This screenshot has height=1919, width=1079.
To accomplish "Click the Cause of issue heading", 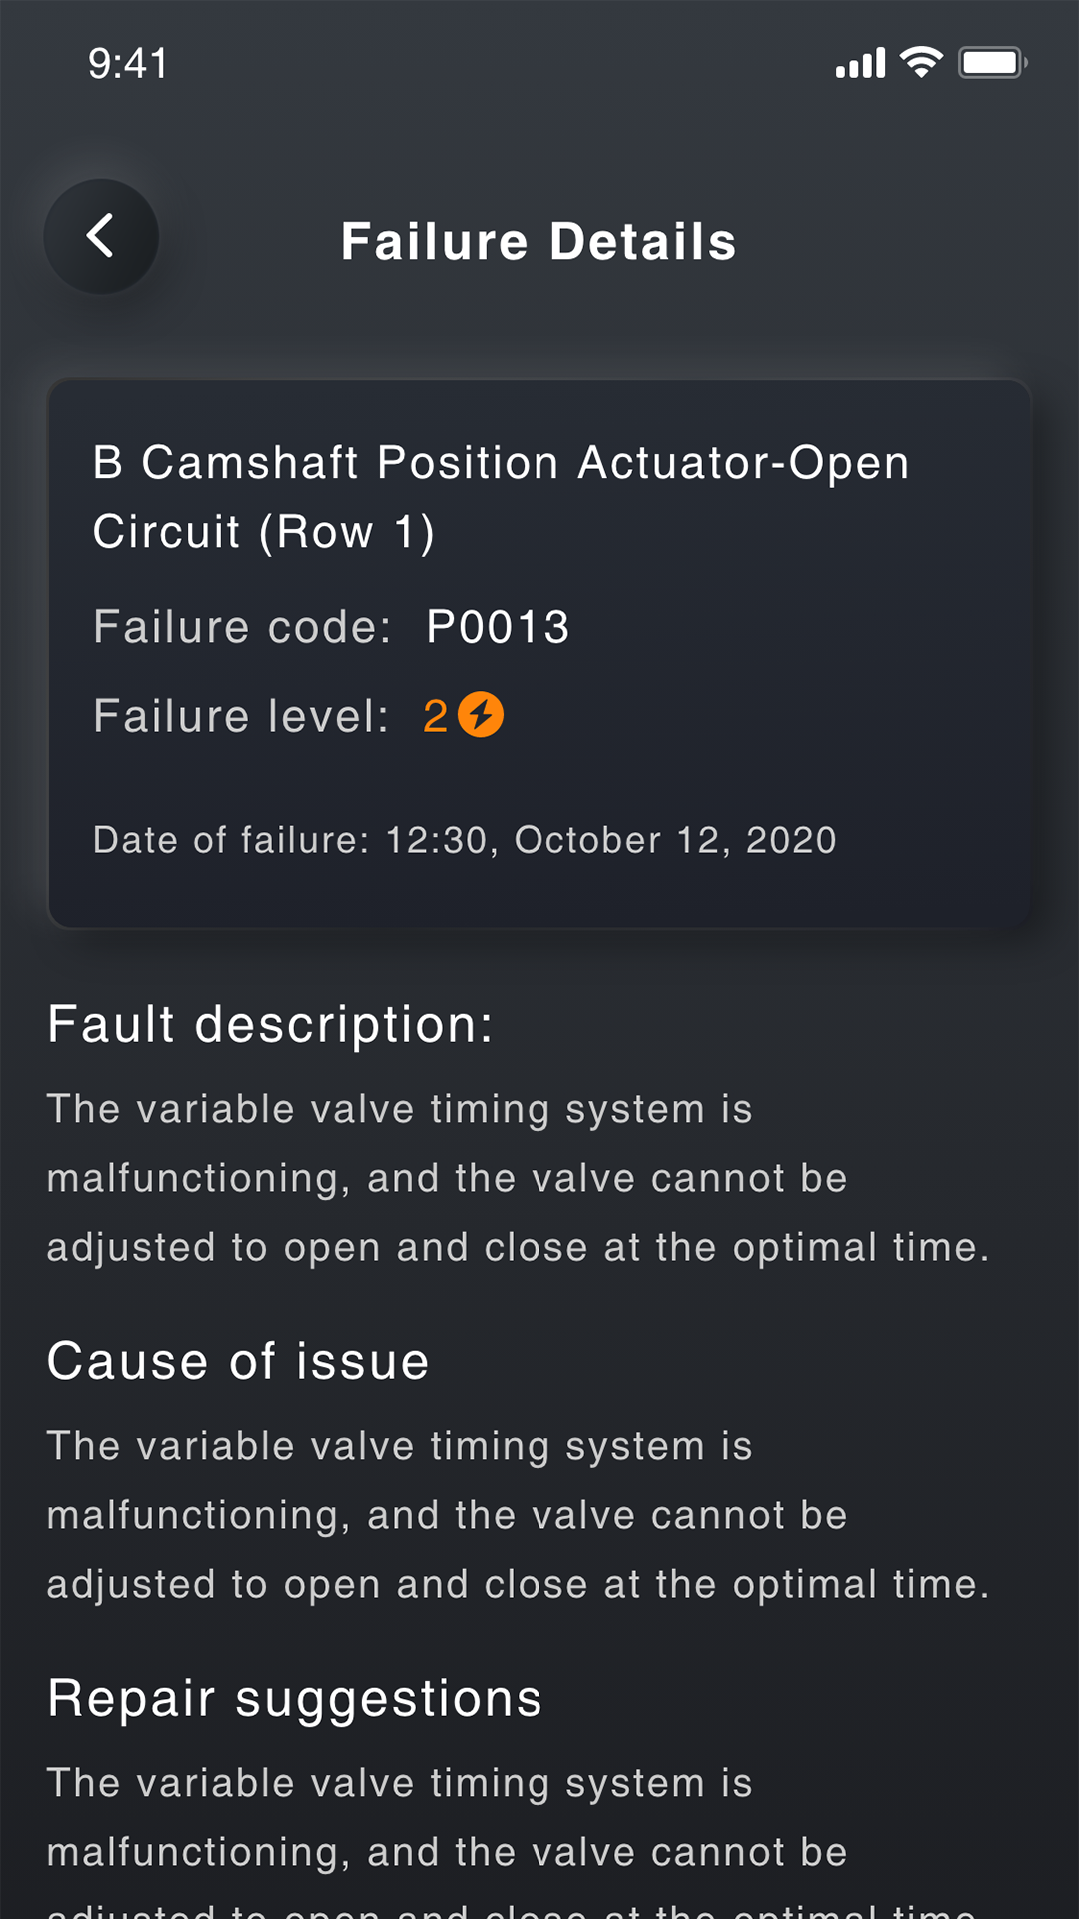I will (x=238, y=1361).
